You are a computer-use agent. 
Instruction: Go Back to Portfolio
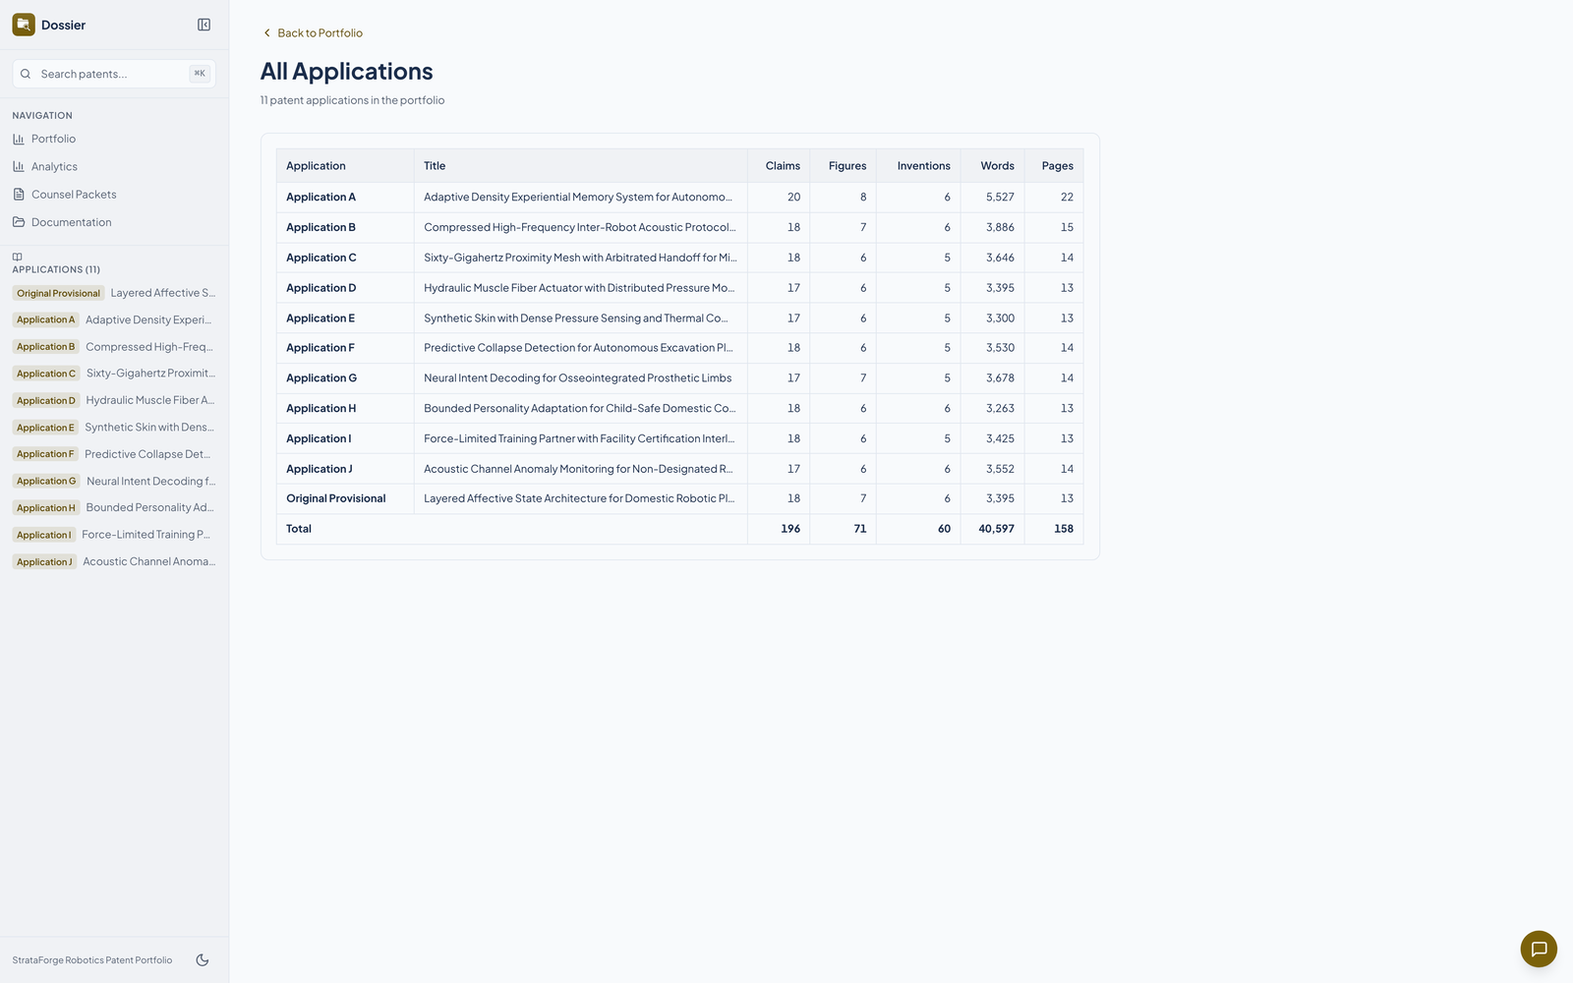pos(312,33)
